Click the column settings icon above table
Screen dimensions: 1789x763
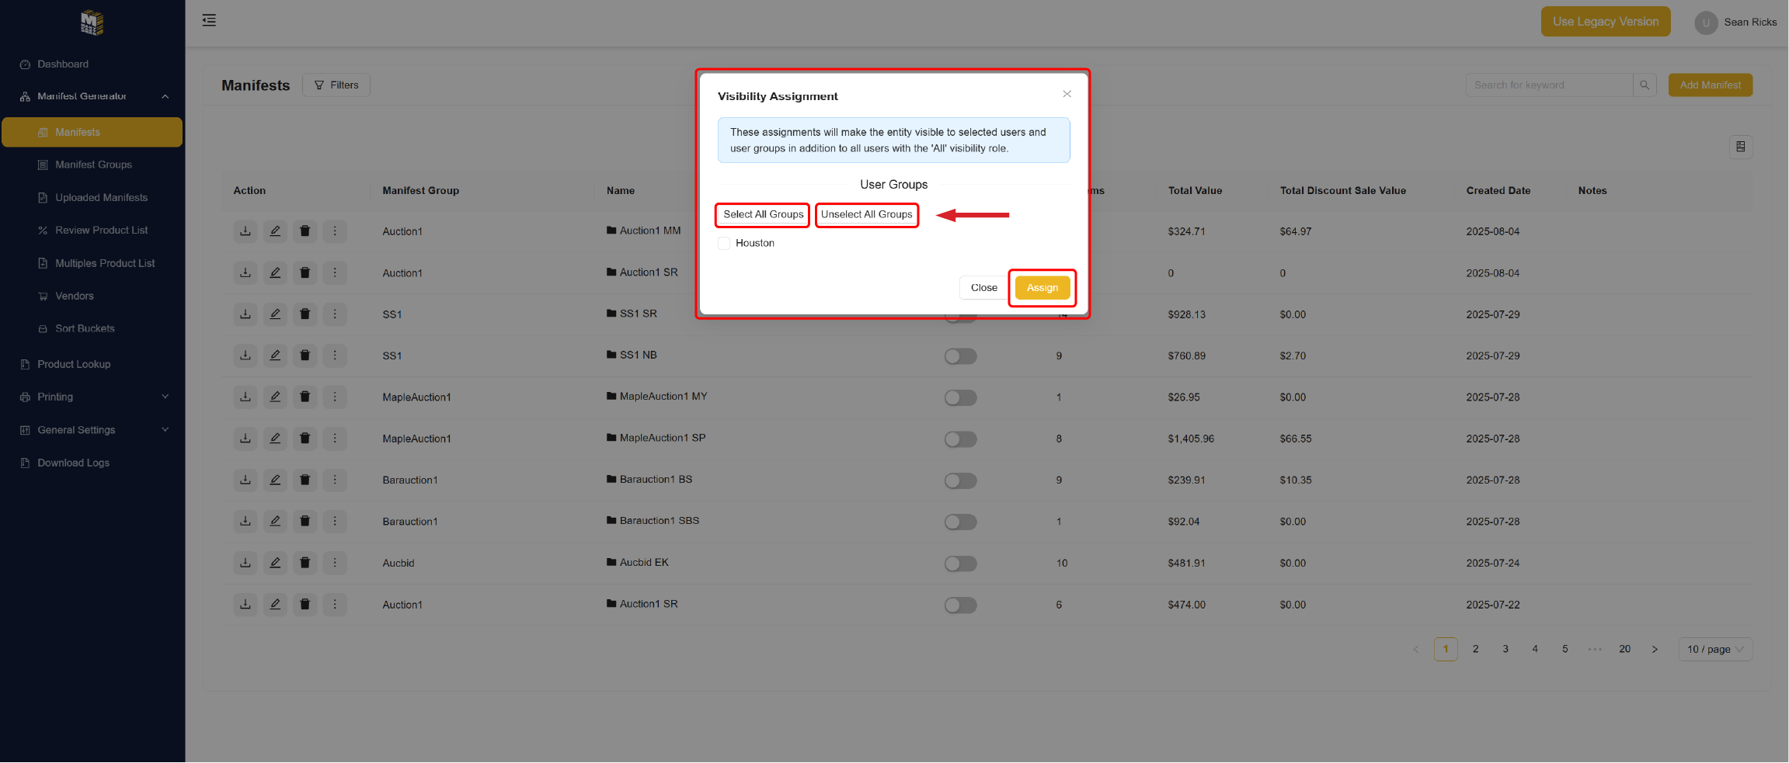tap(1741, 147)
